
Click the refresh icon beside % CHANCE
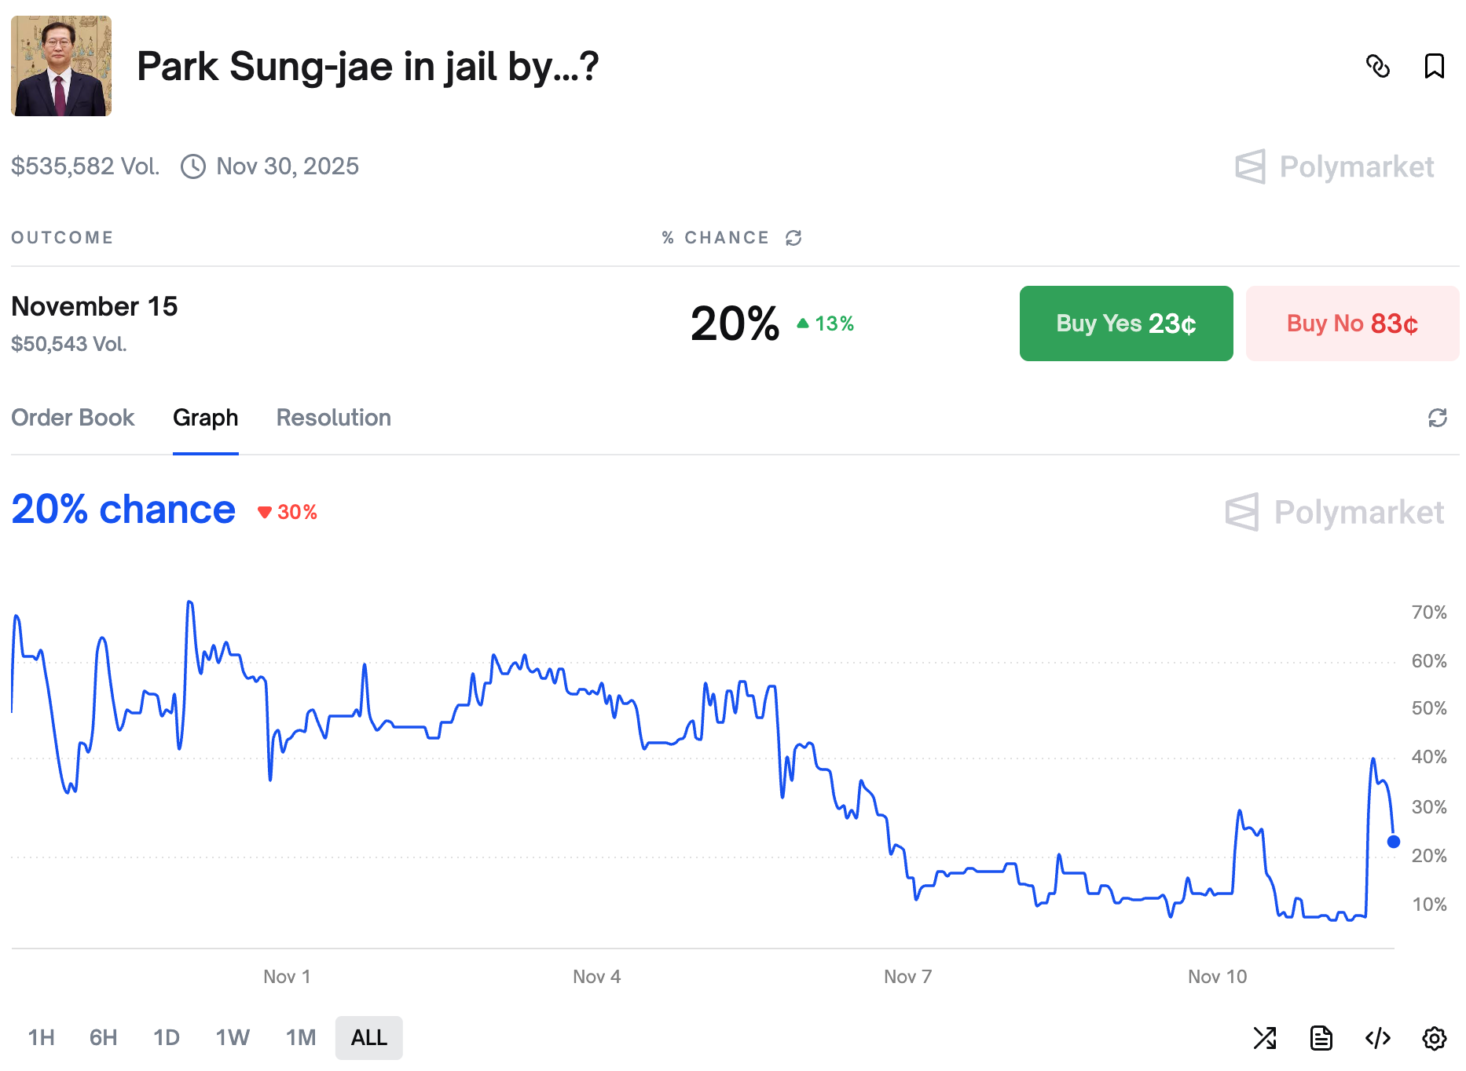tap(793, 238)
